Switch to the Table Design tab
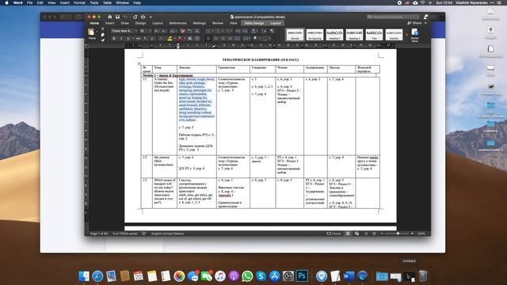Image resolution: width=507 pixels, height=285 pixels. [x=253, y=23]
